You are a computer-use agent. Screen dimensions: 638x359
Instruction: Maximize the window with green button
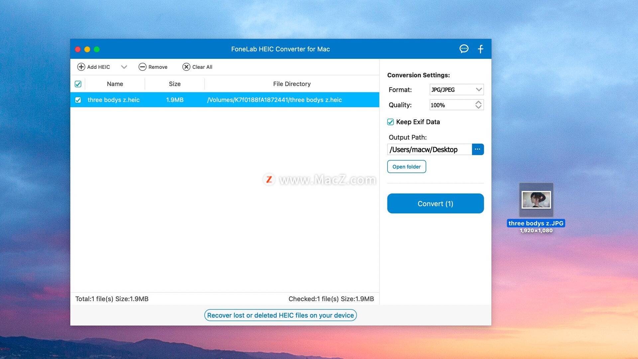coord(97,49)
